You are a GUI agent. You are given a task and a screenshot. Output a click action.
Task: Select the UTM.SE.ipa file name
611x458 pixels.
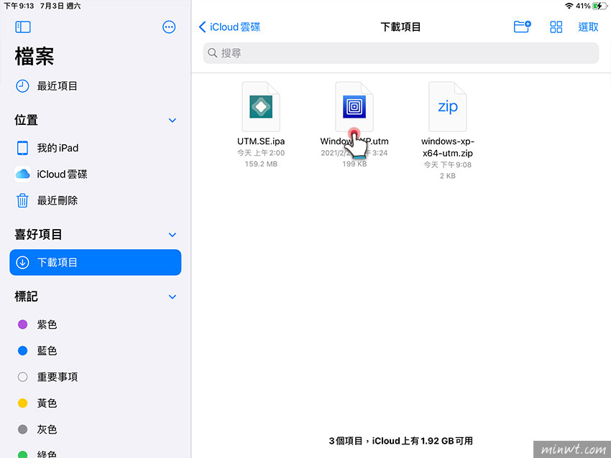pos(261,141)
